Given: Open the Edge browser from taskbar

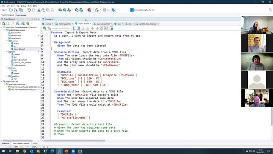Looking at the screenshot, I should coord(52,151).
